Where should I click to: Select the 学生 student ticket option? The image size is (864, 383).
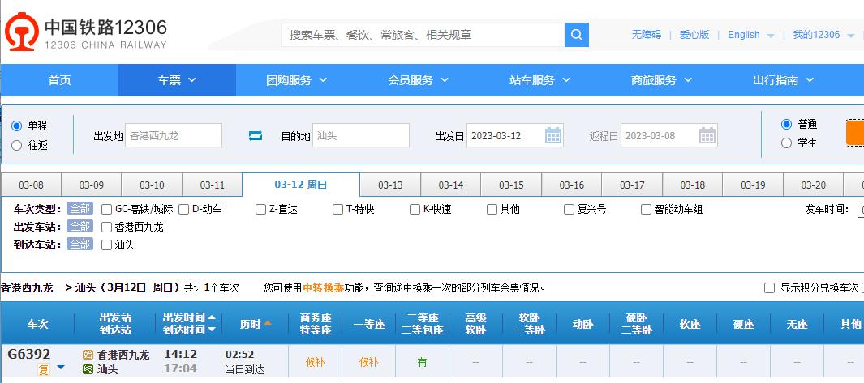coord(785,143)
